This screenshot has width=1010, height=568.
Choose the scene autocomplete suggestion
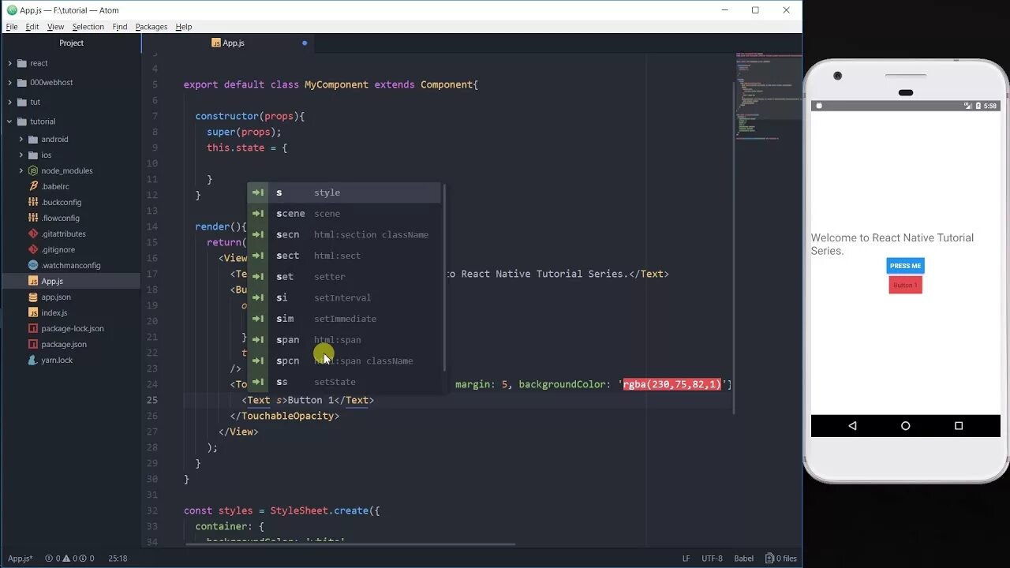click(344, 214)
